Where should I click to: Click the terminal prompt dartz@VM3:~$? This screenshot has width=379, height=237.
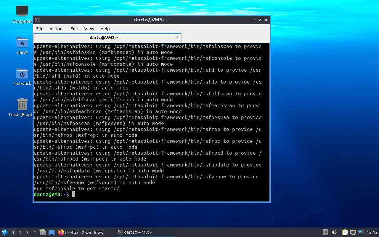click(x=51, y=194)
